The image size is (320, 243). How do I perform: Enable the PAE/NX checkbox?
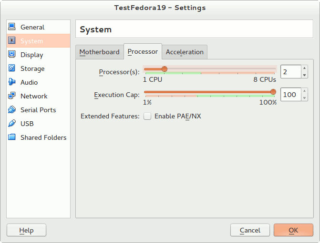coord(148,116)
